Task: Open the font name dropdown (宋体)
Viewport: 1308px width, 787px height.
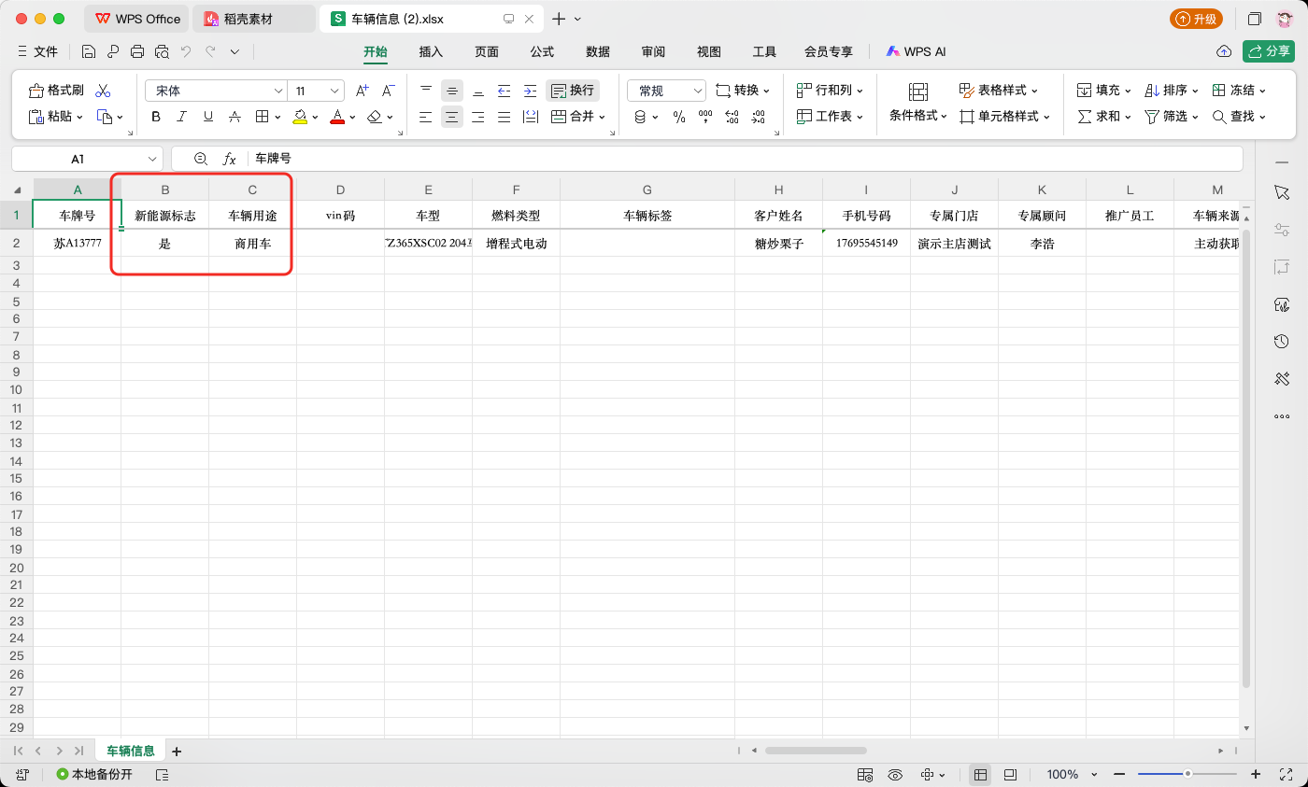Action: [x=278, y=91]
